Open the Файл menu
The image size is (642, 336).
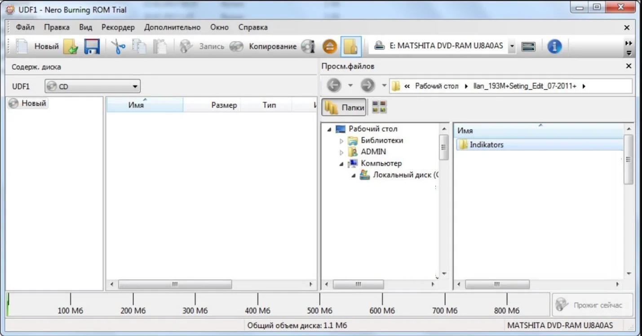25,27
